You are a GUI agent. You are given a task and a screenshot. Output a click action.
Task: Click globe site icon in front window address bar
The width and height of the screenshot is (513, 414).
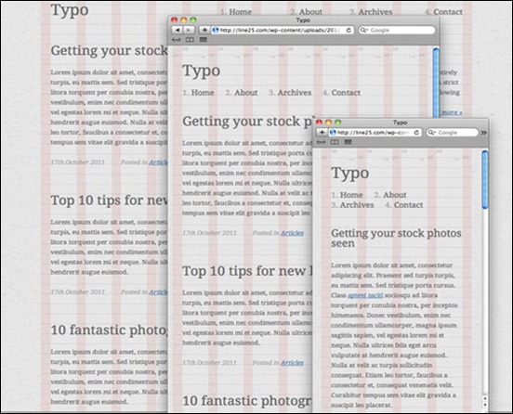tap(333, 133)
